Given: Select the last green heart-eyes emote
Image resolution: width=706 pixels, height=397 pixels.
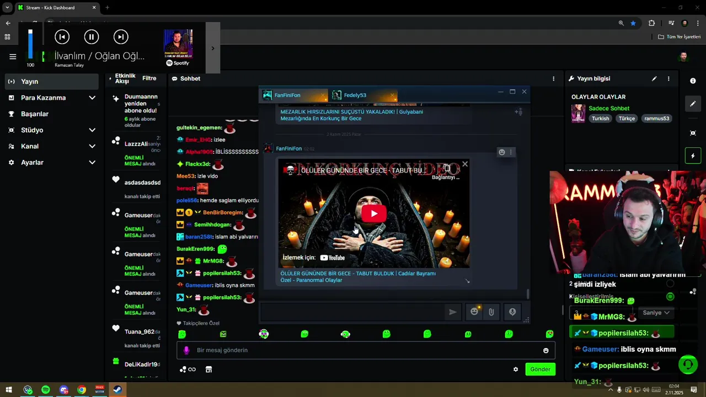Looking at the screenshot, I should click(x=549, y=334).
